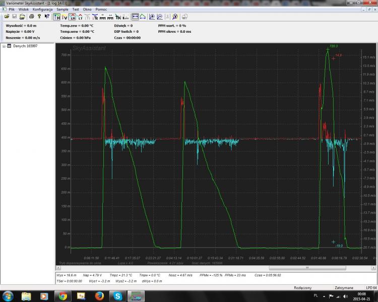Click the print icon in toolbar

pos(31,17)
